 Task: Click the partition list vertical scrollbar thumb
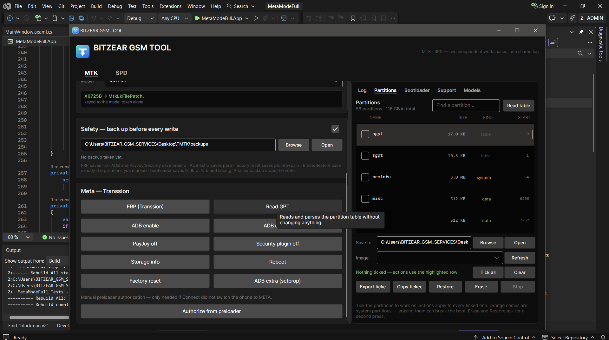[532, 134]
